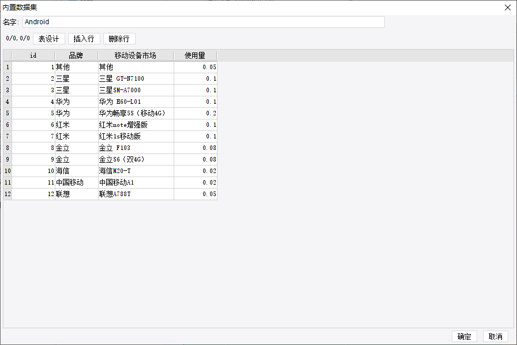Select the 三星SM-A7000 cell
The image size is (517, 345).
click(x=136, y=91)
